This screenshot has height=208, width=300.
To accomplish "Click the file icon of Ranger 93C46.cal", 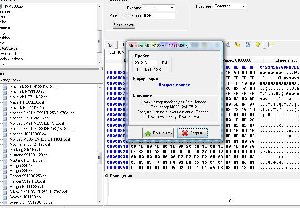I will point(5,166).
